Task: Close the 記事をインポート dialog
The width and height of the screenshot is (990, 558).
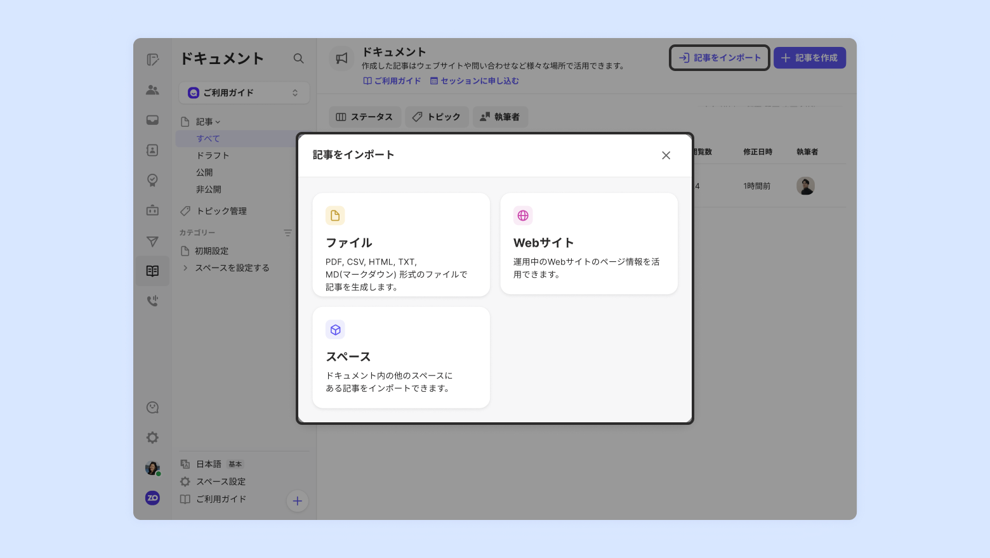Action: point(666,155)
